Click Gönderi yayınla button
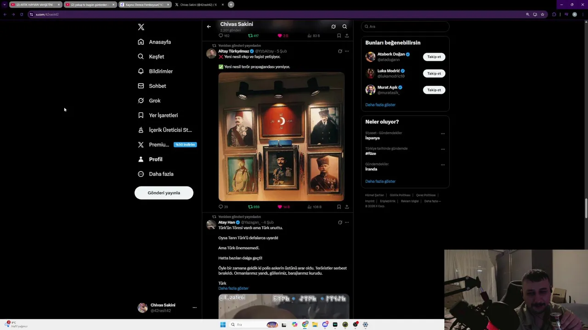The height and width of the screenshot is (330, 588). pos(164,193)
